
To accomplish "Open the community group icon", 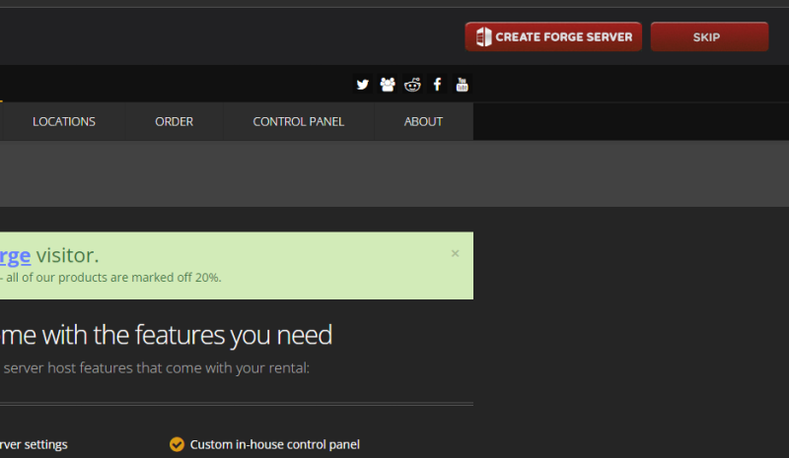I will (x=387, y=85).
